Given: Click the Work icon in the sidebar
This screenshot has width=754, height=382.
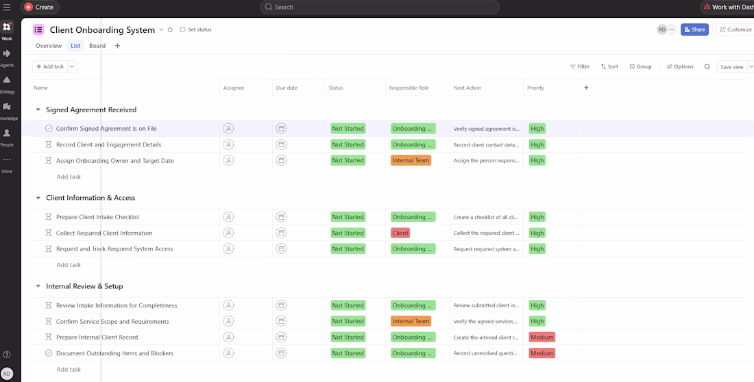Looking at the screenshot, I should (x=7, y=27).
